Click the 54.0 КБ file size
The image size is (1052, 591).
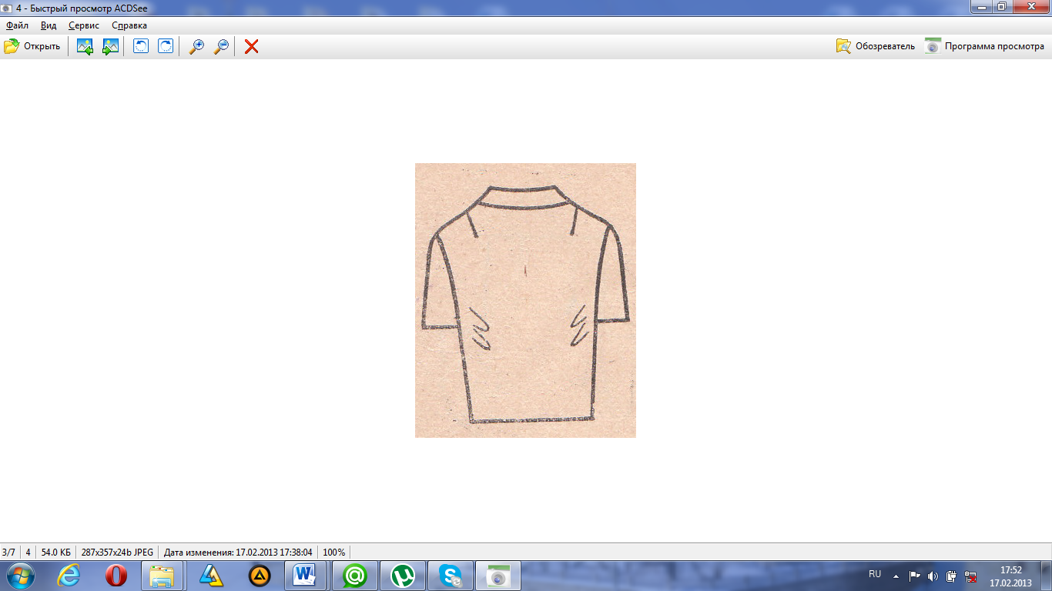pos(56,553)
